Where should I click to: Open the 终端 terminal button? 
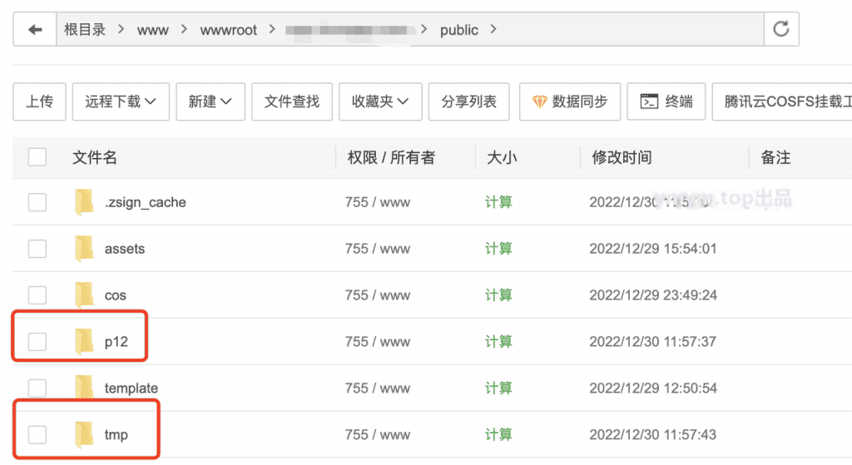coord(666,101)
